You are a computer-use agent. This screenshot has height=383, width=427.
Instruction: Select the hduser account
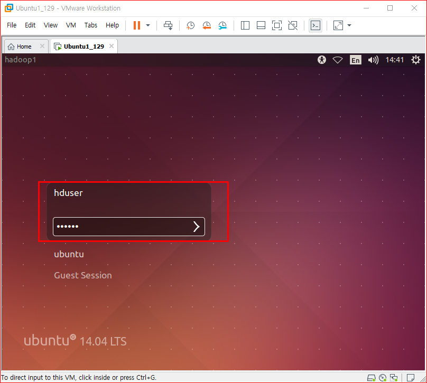(68, 193)
